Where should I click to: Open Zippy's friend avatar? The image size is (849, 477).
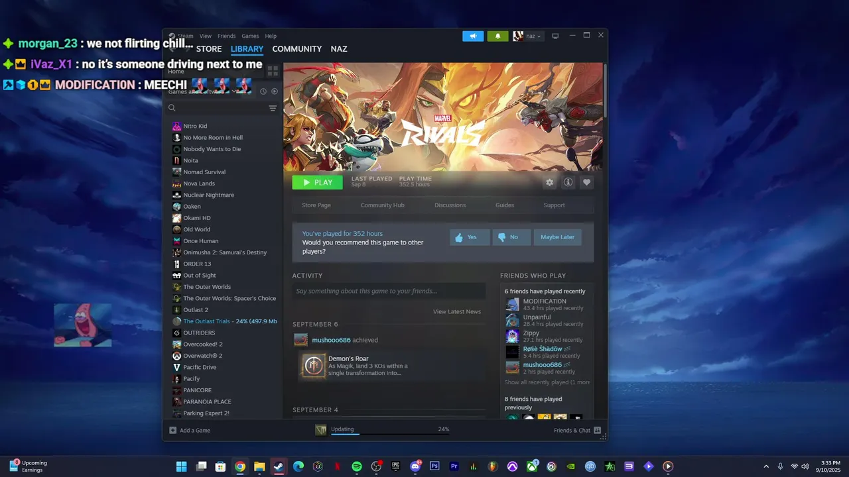pos(513,336)
